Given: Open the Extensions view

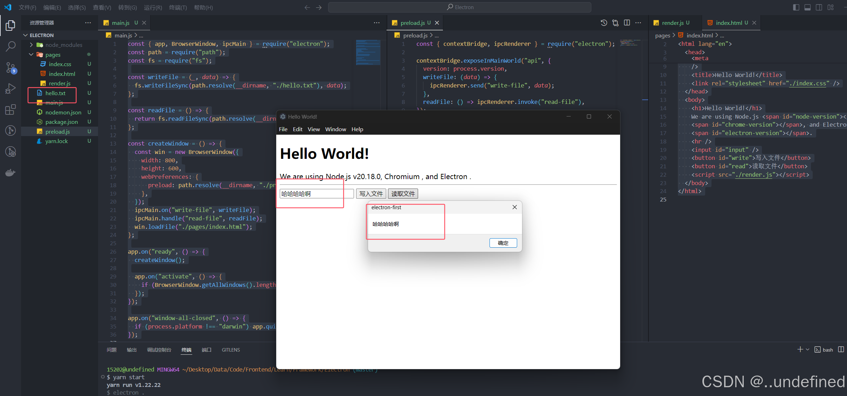Looking at the screenshot, I should pos(11,109).
